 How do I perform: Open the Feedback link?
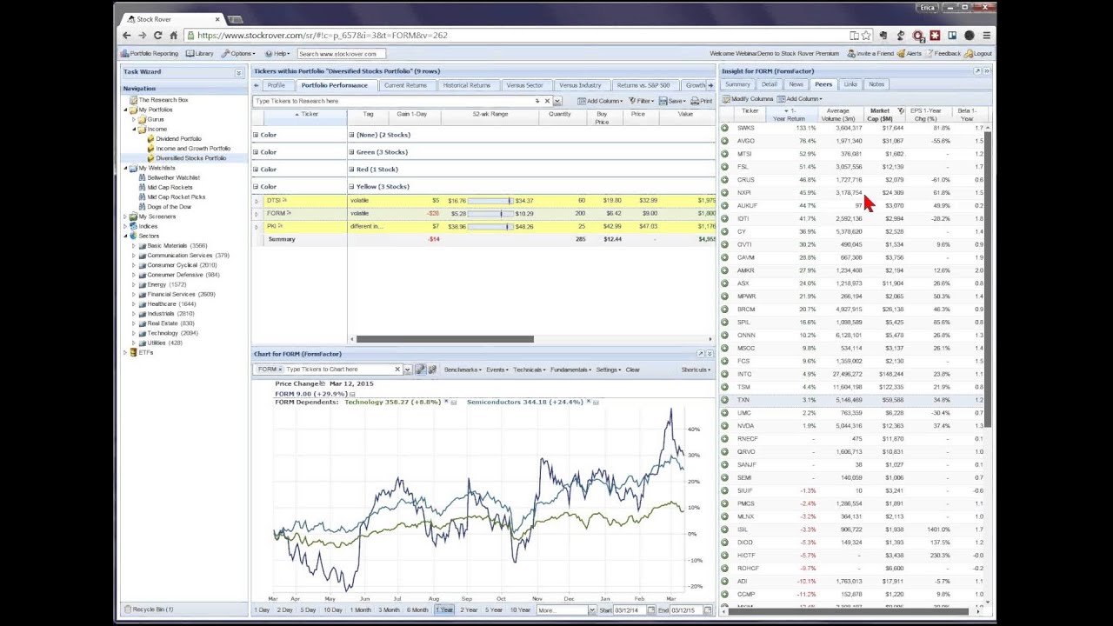(943, 54)
